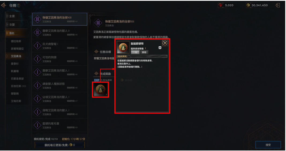The image size is (286, 151).
Task: Click 委託每日更新(免費) refresh button
Action: click(59, 145)
